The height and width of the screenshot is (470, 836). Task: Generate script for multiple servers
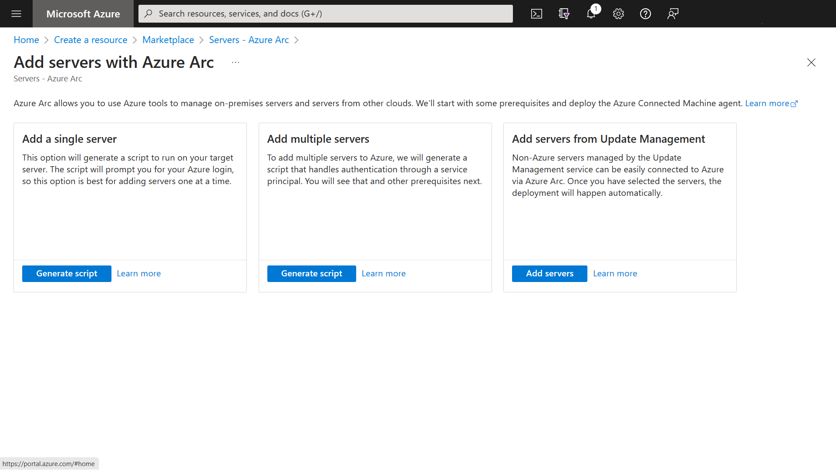point(312,274)
